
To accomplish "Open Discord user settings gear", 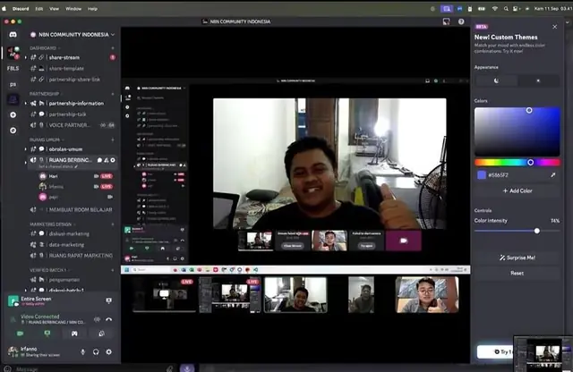I will (x=108, y=352).
